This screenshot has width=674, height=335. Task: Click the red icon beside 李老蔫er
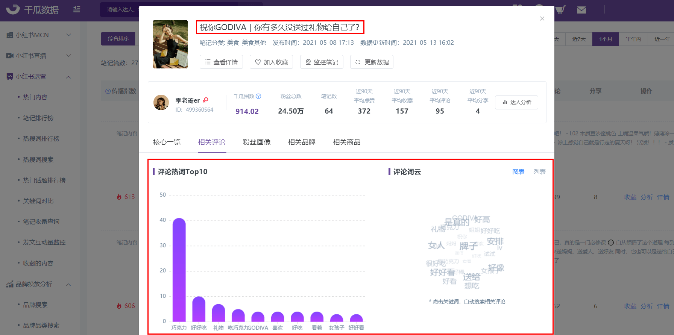pos(205,100)
